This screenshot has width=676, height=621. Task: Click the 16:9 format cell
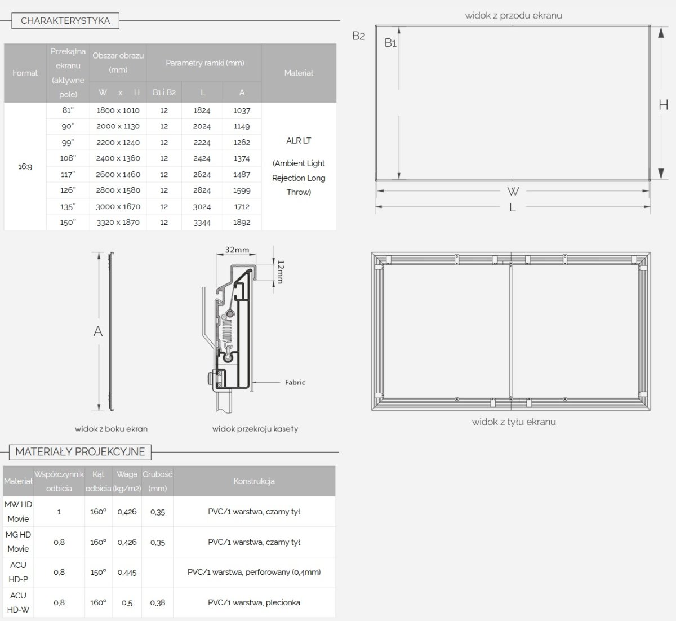tap(25, 167)
